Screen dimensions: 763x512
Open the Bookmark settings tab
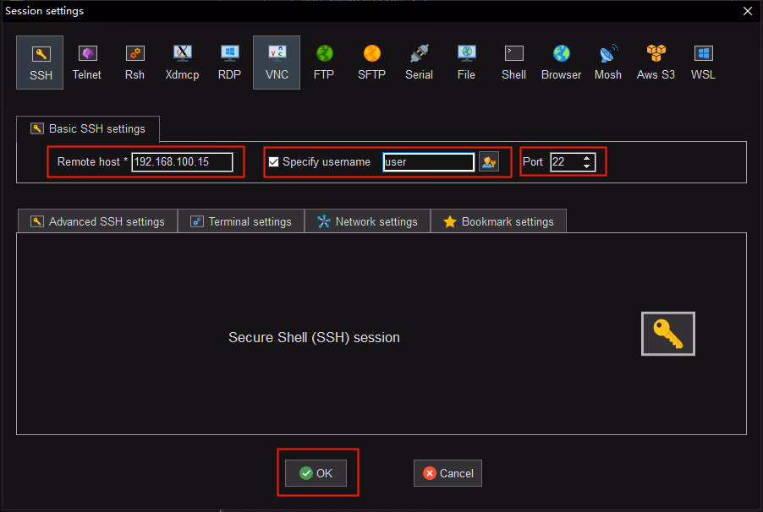498,221
